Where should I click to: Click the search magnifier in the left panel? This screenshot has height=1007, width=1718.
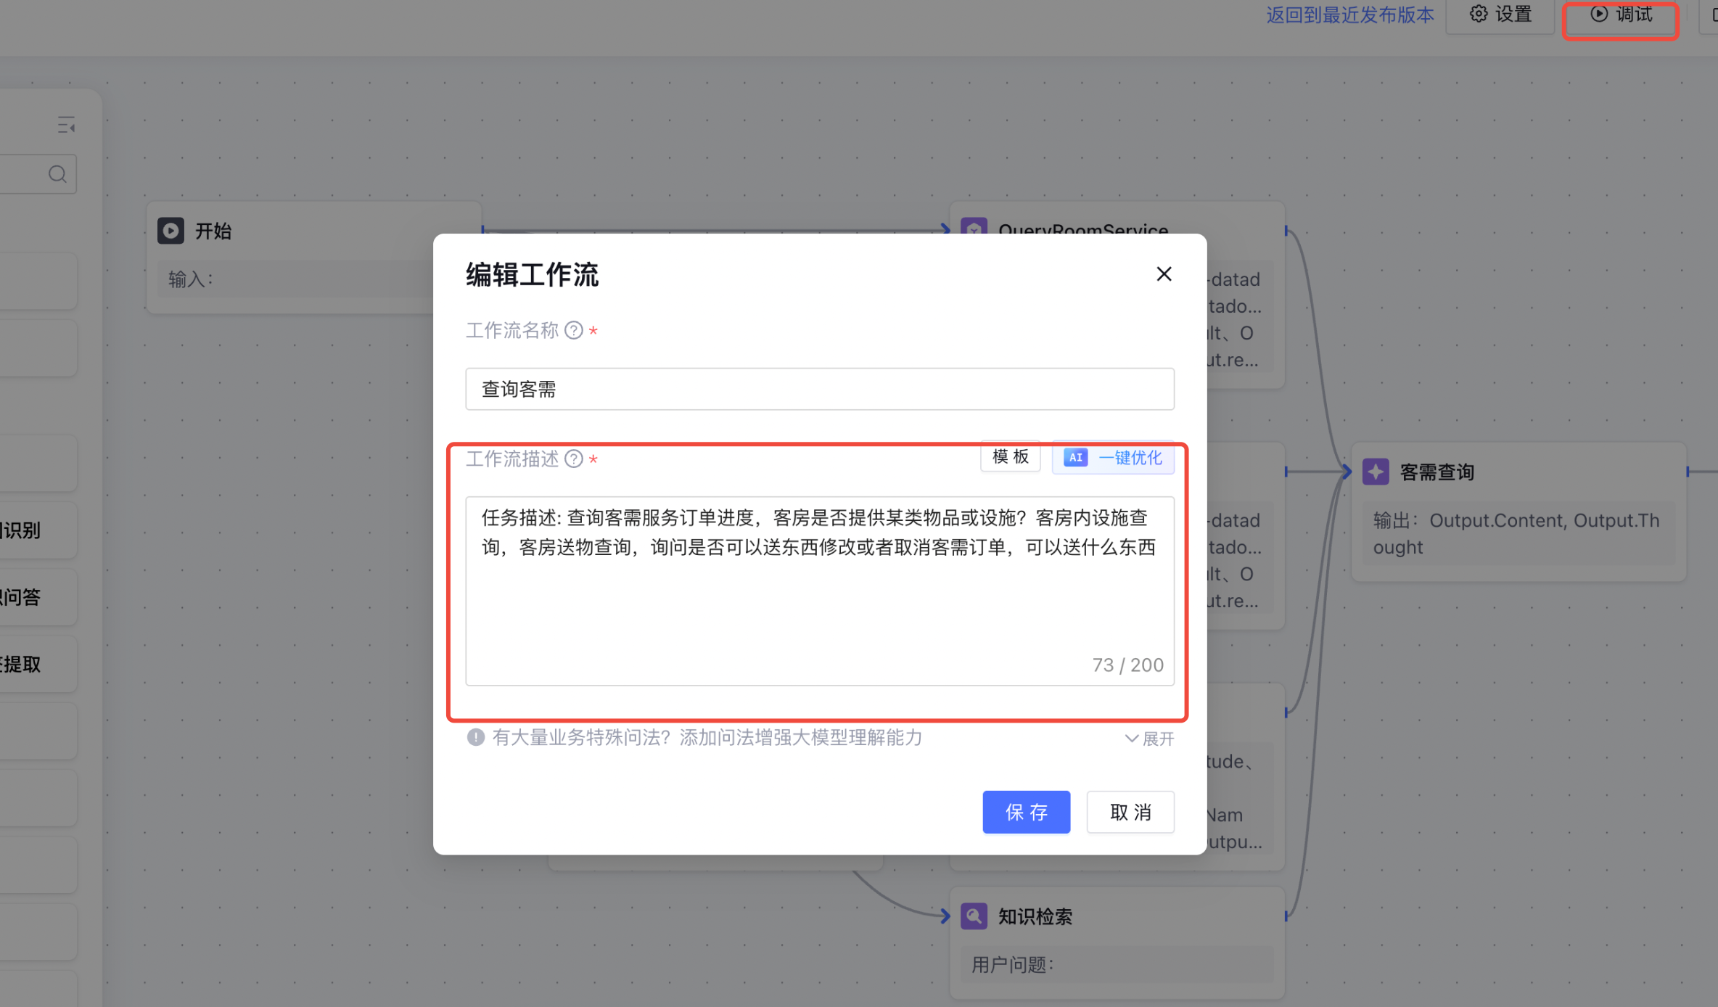click(x=57, y=173)
